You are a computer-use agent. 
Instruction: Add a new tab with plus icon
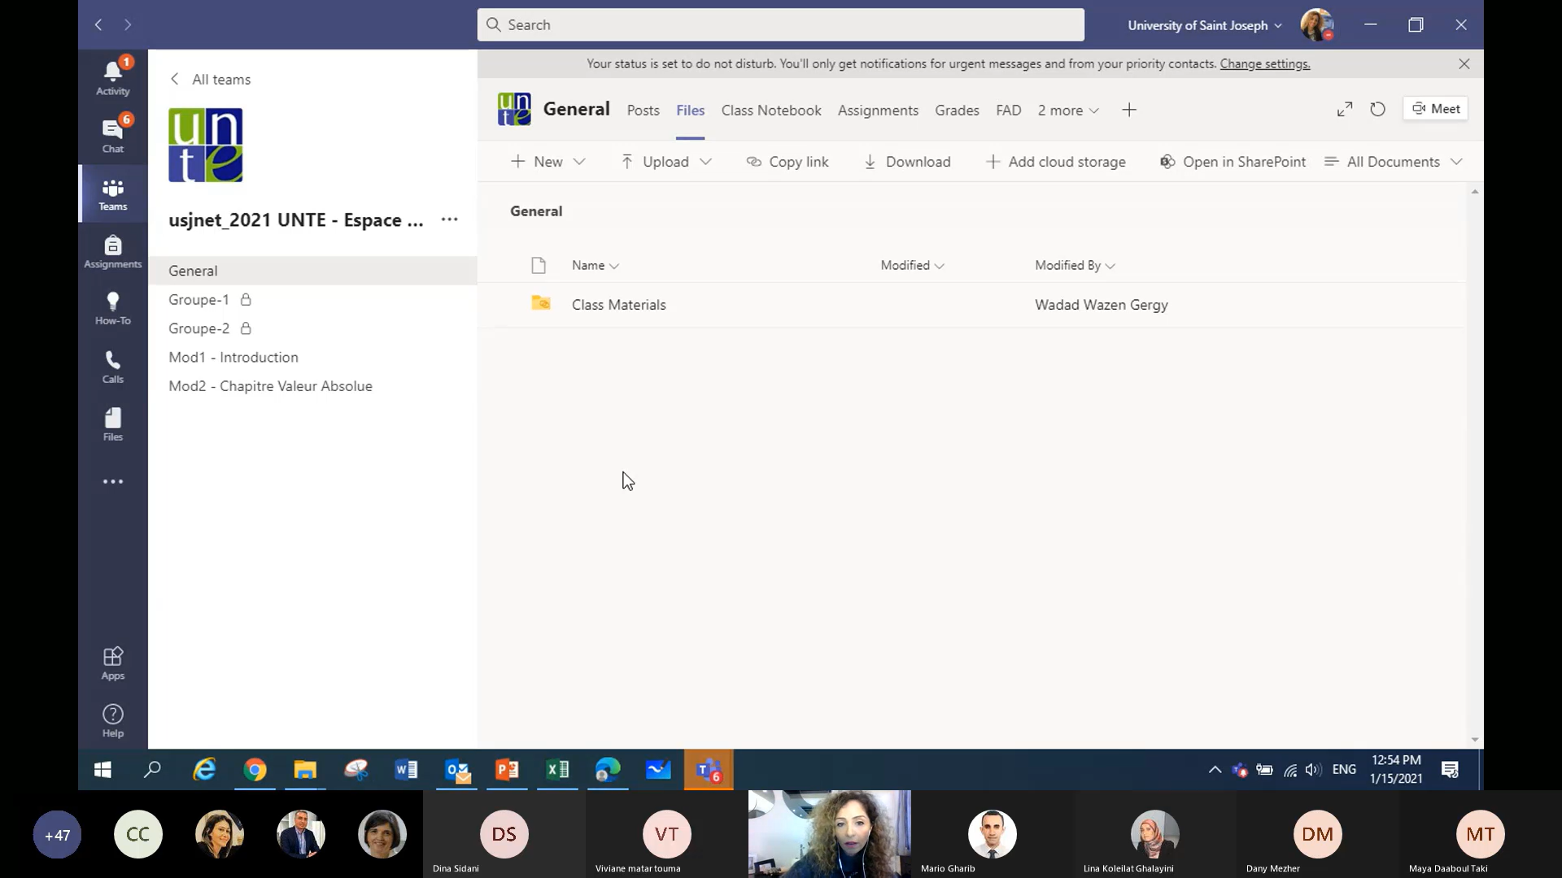(1129, 110)
